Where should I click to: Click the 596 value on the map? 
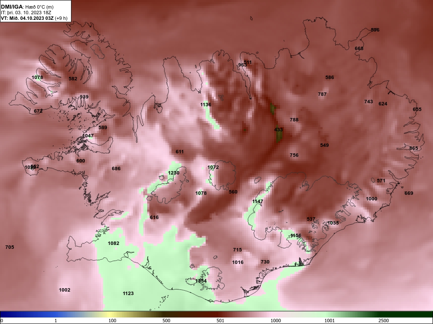pos(375,30)
